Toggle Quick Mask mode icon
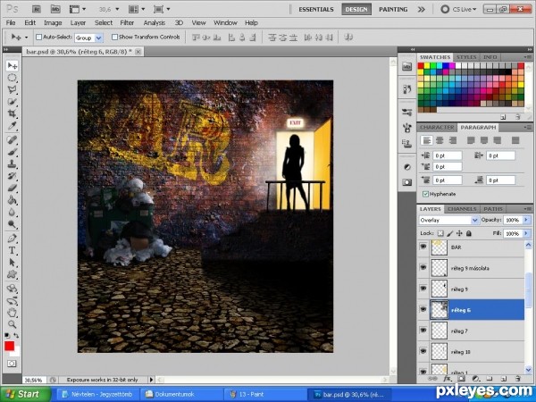This screenshot has width=536, height=402. (x=12, y=364)
